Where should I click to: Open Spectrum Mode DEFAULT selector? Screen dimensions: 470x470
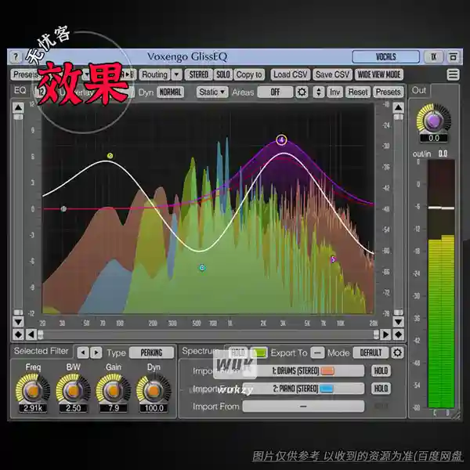(x=371, y=352)
